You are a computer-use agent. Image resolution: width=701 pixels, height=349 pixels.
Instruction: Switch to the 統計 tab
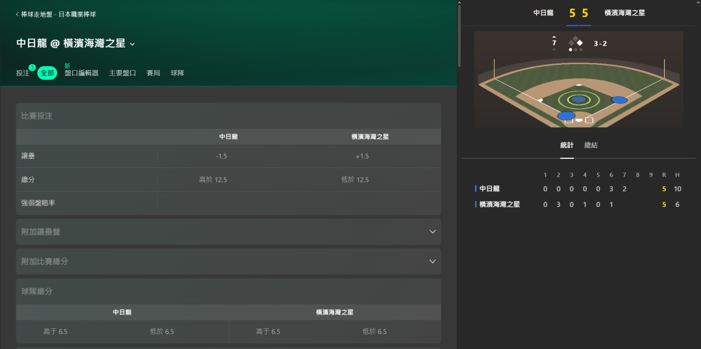567,145
